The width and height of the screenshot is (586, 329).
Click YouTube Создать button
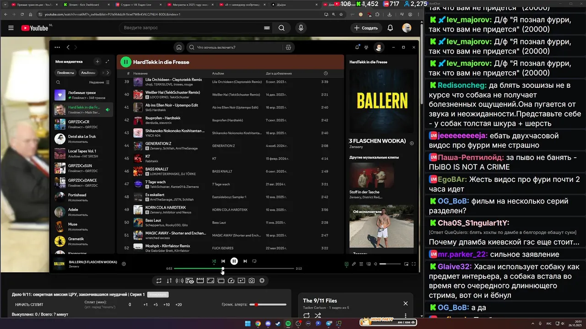pos(366,28)
